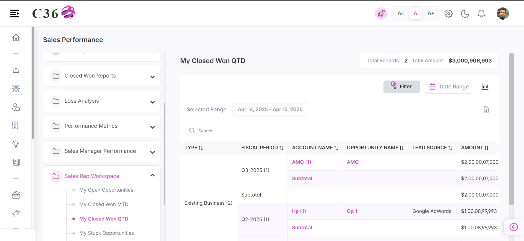Open the upload icon in sidebar

tap(16, 70)
